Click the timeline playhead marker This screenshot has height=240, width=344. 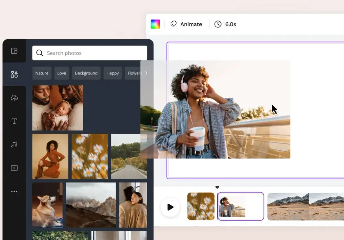click(x=217, y=187)
